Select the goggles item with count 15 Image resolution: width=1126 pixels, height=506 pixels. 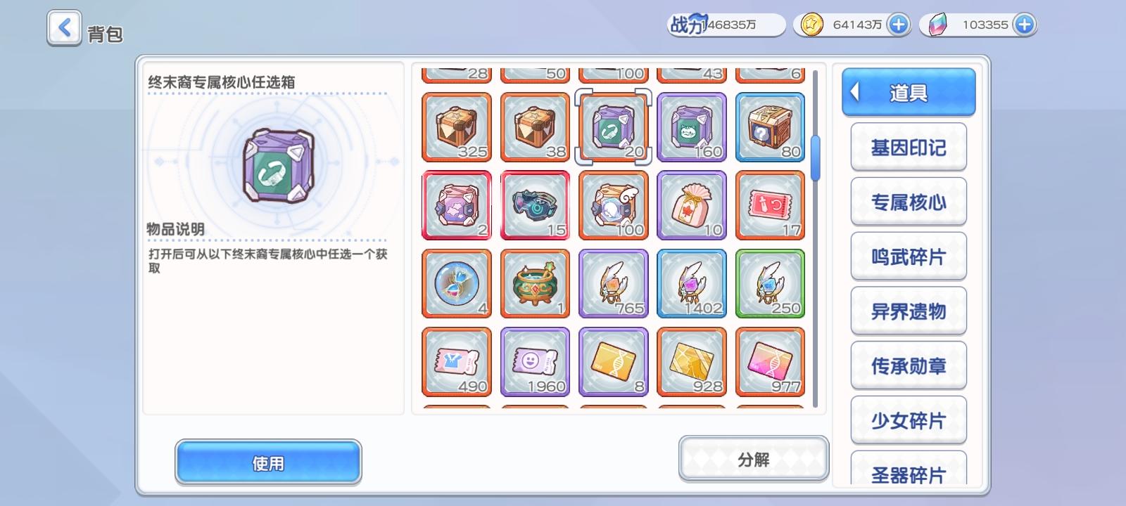click(535, 205)
